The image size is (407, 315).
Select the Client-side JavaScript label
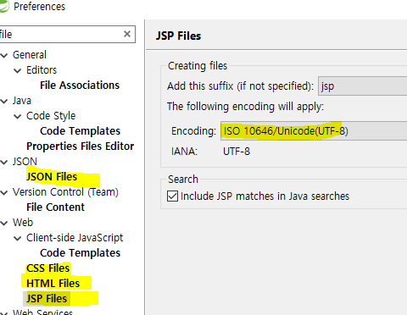(x=75, y=238)
